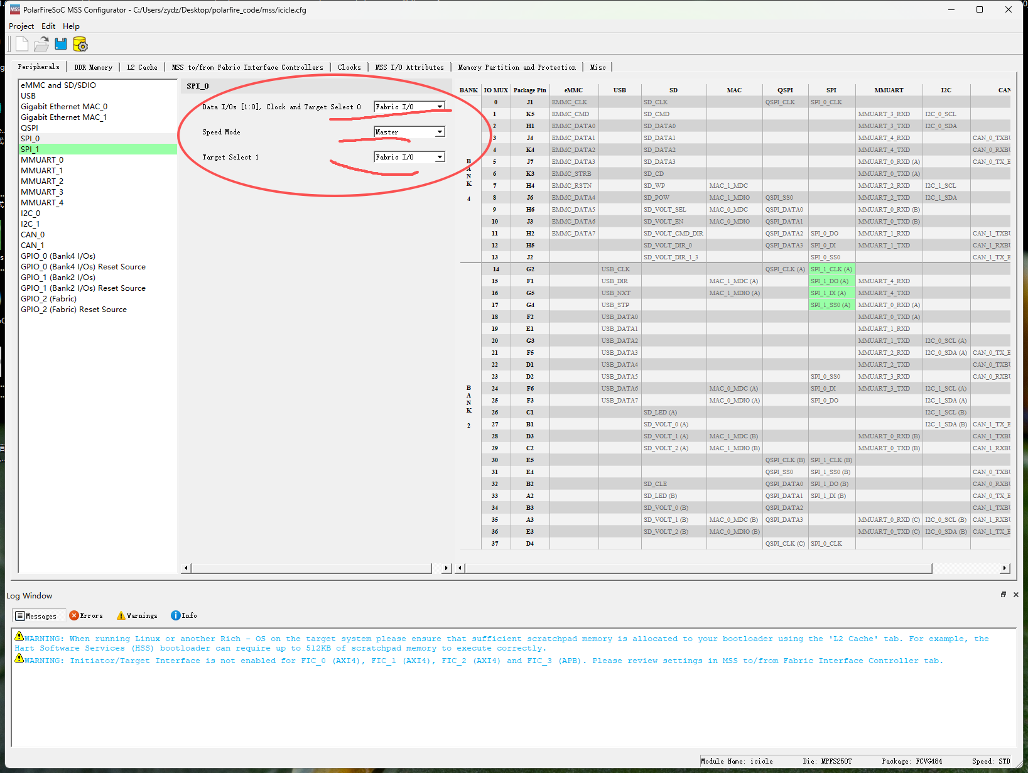The image size is (1028, 773).
Task: Close the Log Window panel
Action: [x=1016, y=595]
